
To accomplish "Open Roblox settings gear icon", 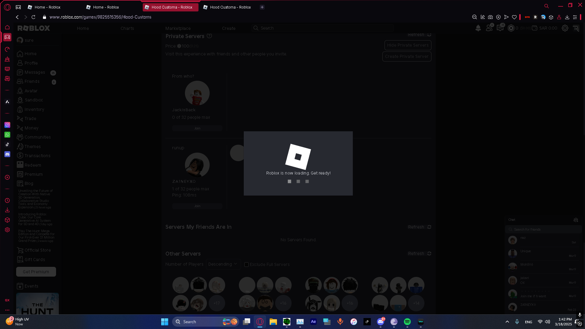I will coord(565,28).
